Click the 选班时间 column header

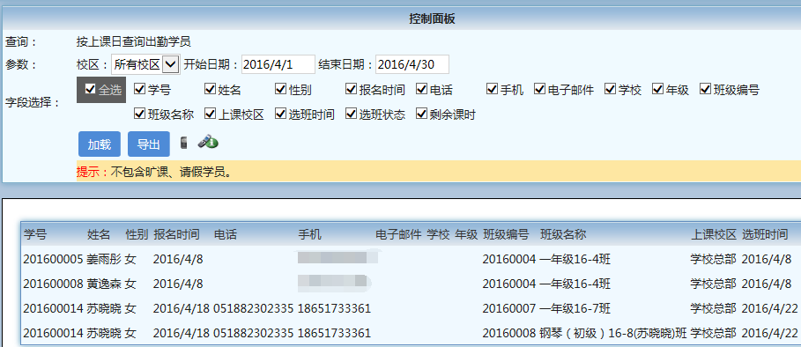coord(765,235)
